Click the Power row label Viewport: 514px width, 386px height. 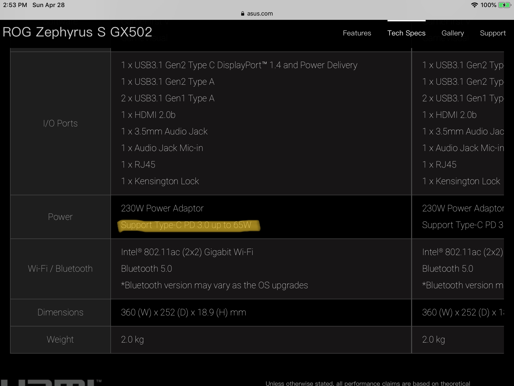pos(60,217)
